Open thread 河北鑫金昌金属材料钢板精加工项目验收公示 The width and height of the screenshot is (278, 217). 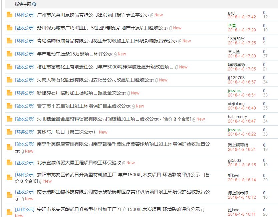click(98, 119)
